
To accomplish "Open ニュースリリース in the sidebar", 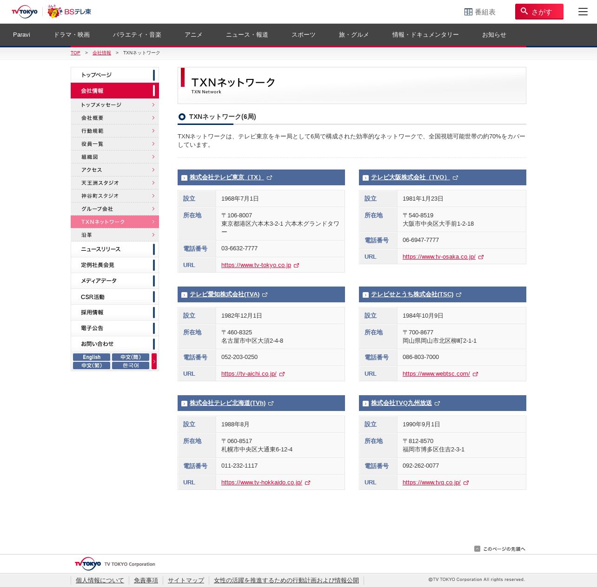I will [x=115, y=249].
